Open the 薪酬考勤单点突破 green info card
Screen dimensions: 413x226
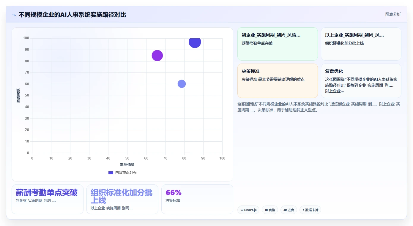[278, 44]
